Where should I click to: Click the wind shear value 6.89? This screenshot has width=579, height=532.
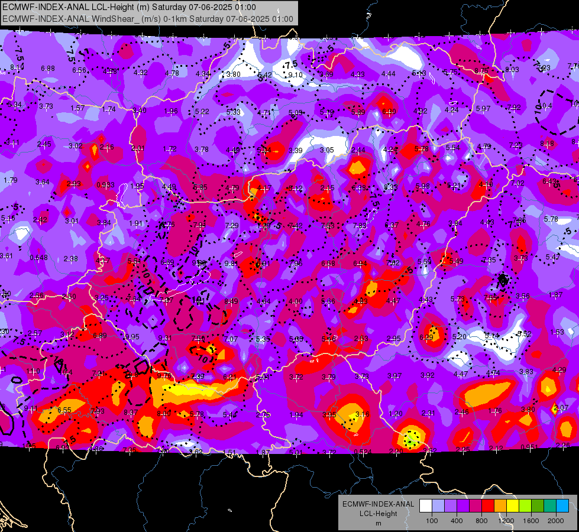[100, 336]
